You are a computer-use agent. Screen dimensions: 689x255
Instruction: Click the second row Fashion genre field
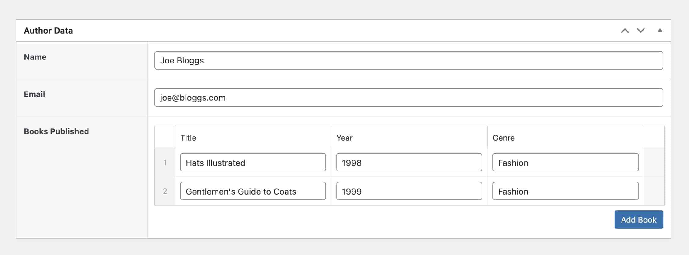coord(565,191)
